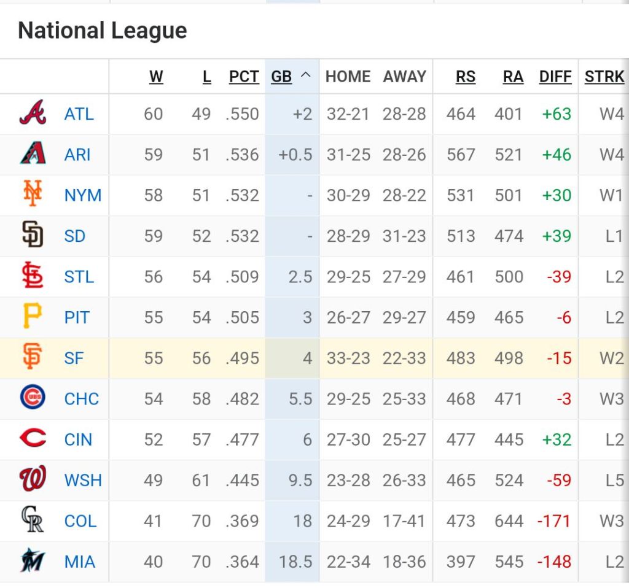Click the New York Mets logo
This screenshot has height=588, width=629.
pyautogui.click(x=33, y=195)
